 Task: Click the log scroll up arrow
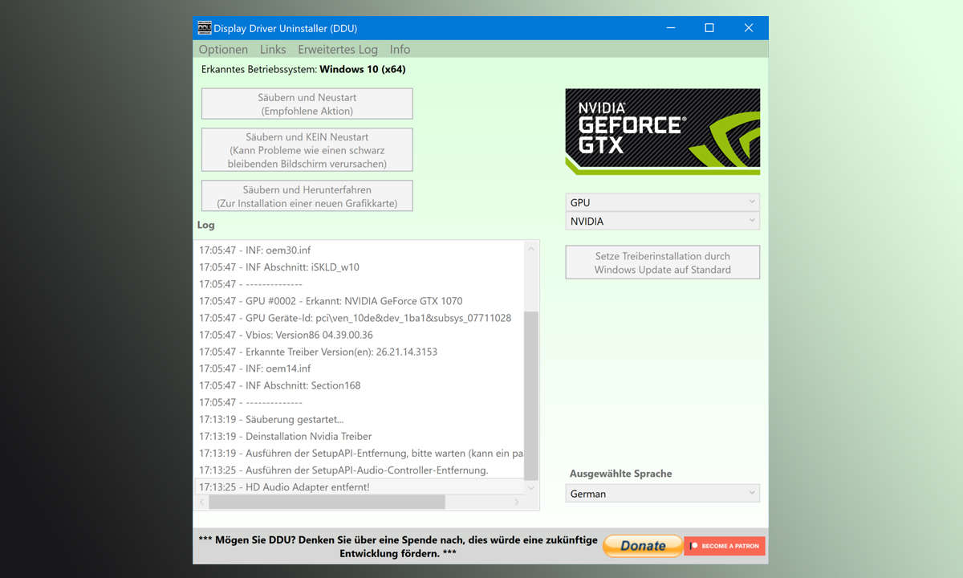click(530, 250)
